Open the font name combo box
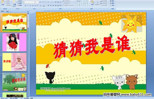 (29, 2)
